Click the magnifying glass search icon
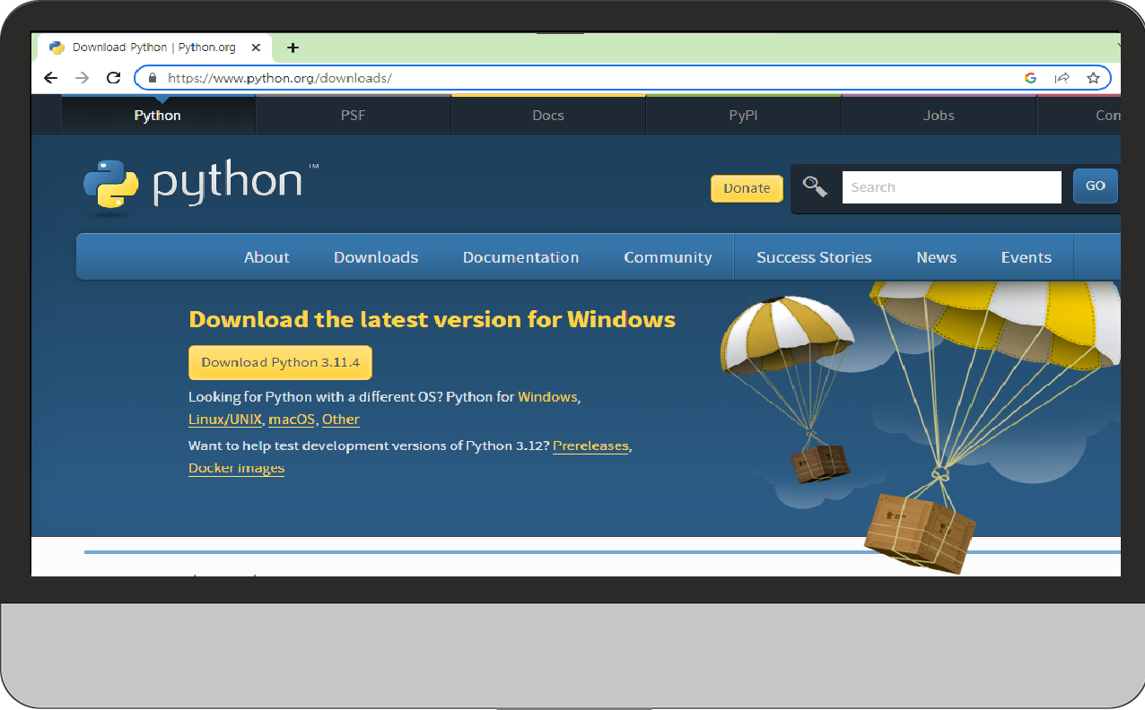This screenshot has height=710, width=1145. [x=815, y=186]
